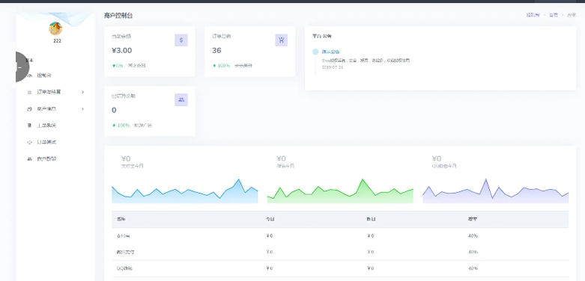Click the 名称 column header
The image size is (585, 281).
pos(121,219)
